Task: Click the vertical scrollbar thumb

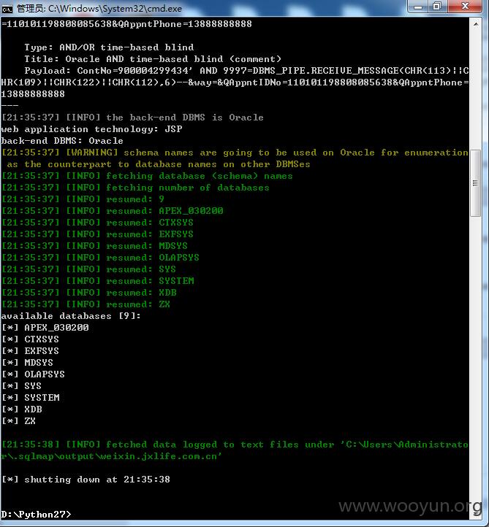Action: click(476, 183)
